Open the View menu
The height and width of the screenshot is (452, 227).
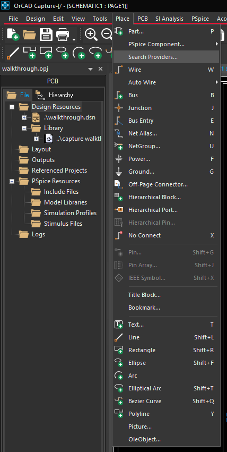[78, 19]
